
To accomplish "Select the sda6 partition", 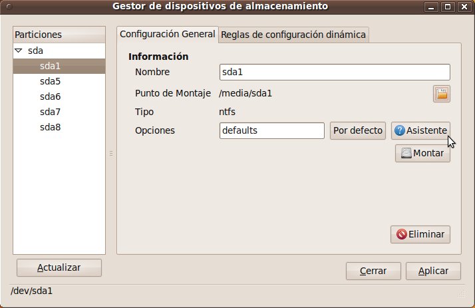I will click(59, 96).
